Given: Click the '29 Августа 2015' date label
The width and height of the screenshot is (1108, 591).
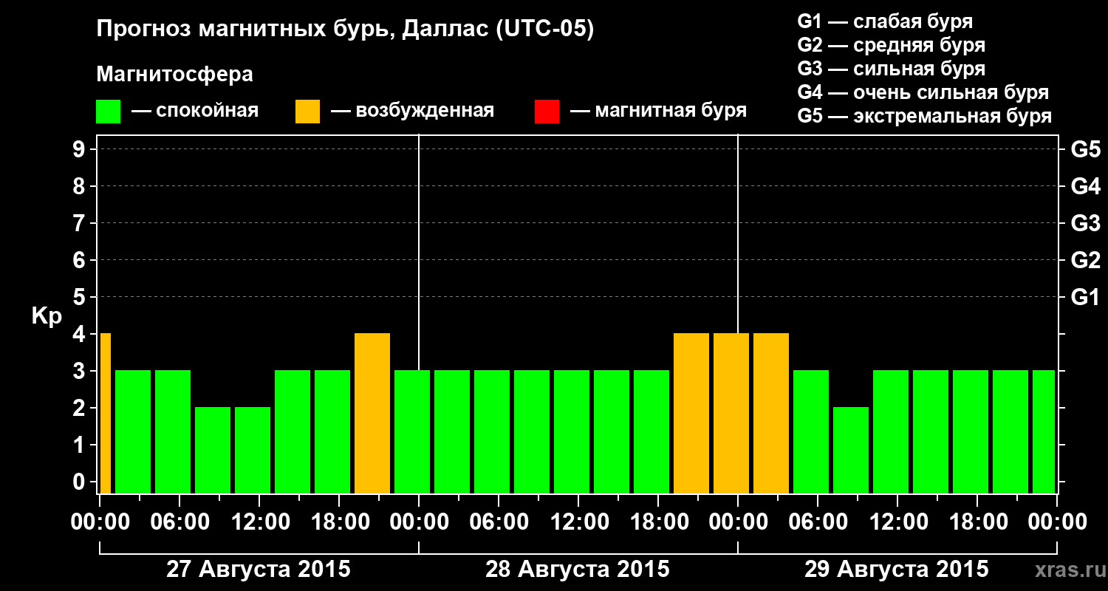Looking at the screenshot, I should 897,570.
